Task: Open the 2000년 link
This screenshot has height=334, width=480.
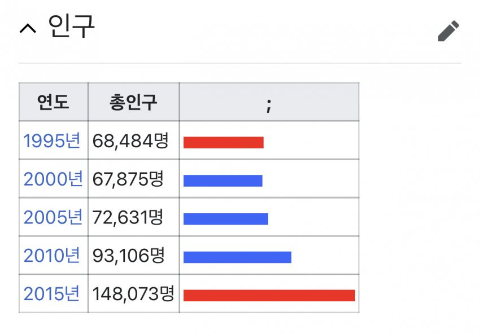Action: [53, 179]
